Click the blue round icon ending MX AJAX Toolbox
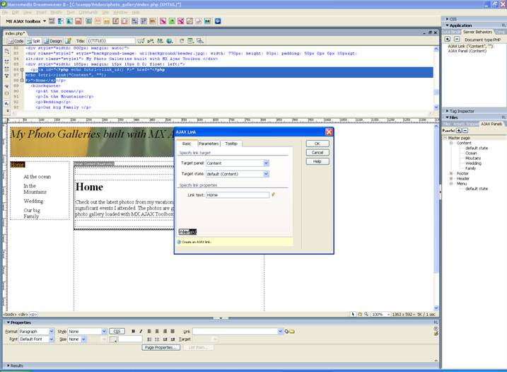This screenshot has width=507, height=372. click(218, 21)
